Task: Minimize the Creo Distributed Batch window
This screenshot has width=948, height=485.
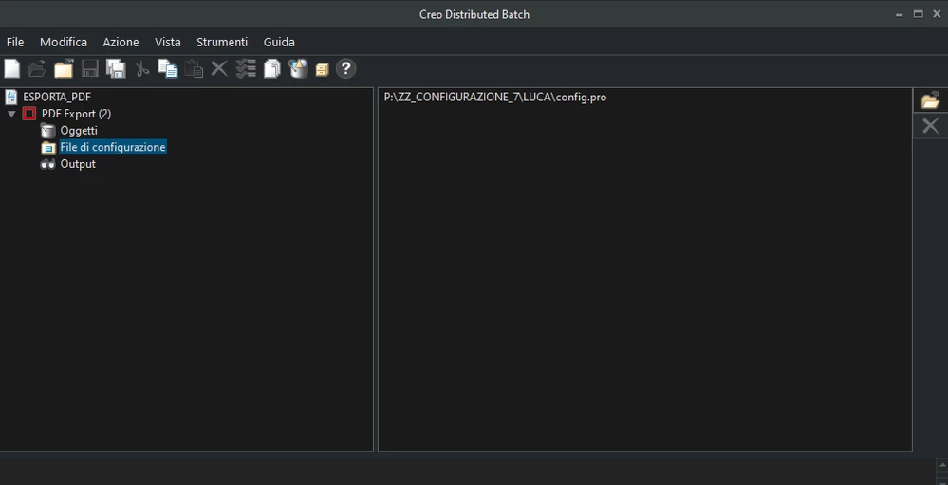Action: 900,14
